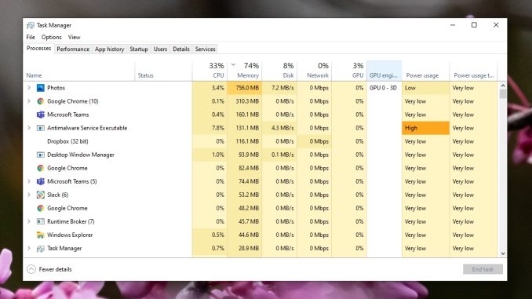This screenshot has height=299, width=532.
Task: Switch to the Details tab
Action: point(181,49)
